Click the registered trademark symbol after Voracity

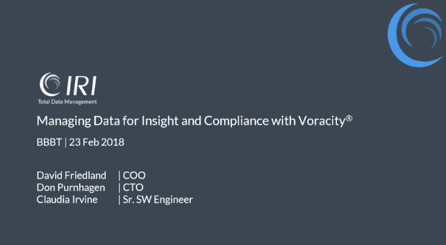coord(349,118)
